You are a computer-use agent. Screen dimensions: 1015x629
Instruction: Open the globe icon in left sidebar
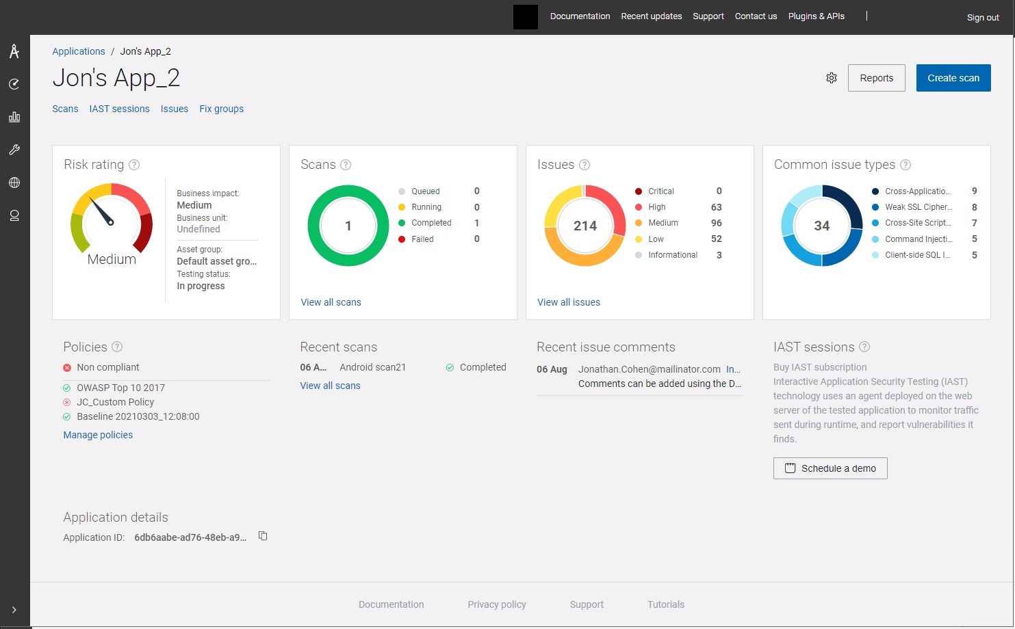pyautogui.click(x=14, y=183)
